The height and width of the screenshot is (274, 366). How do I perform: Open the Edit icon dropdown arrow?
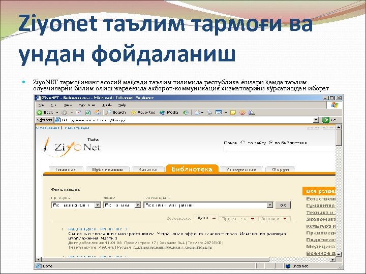click(226, 113)
